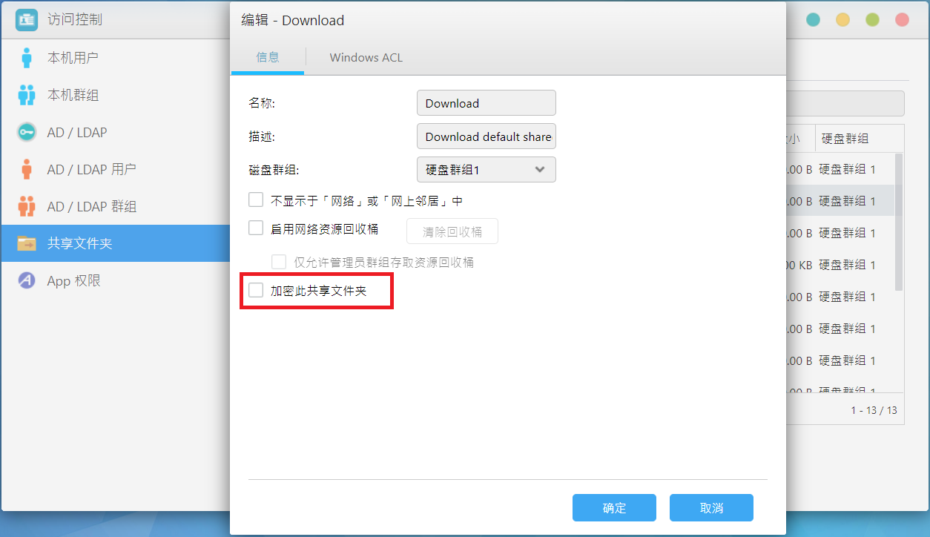The height and width of the screenshot is (537, 930).
Task: Open the 本机群组 group icon
Action: point(27,95)
